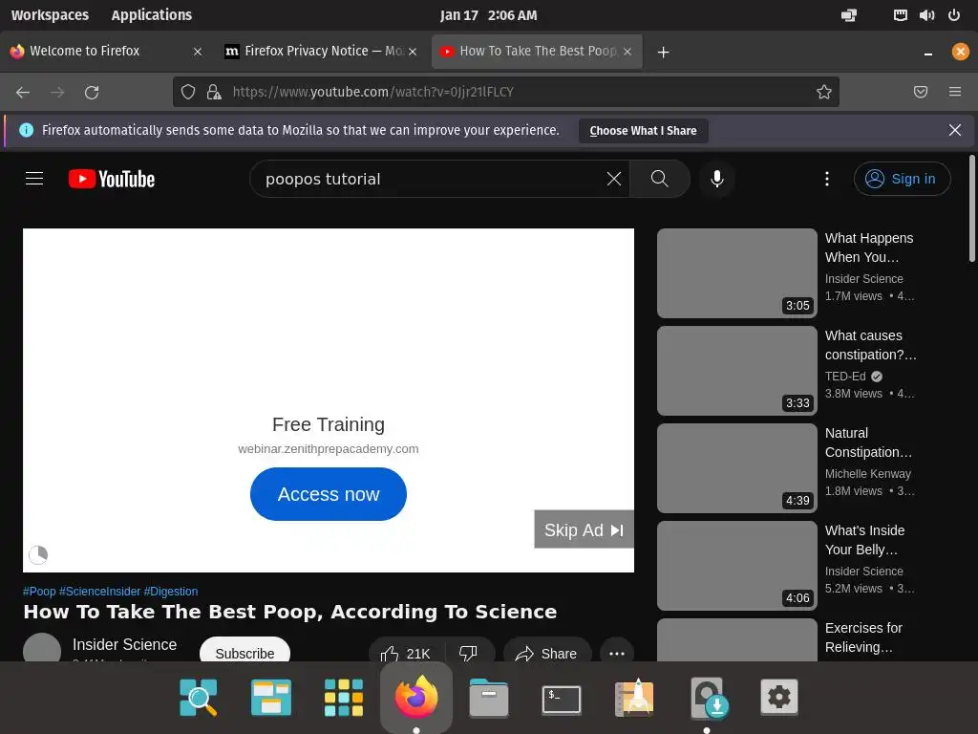
Task: Open the Workspaces menu
Action: [50, 15]
